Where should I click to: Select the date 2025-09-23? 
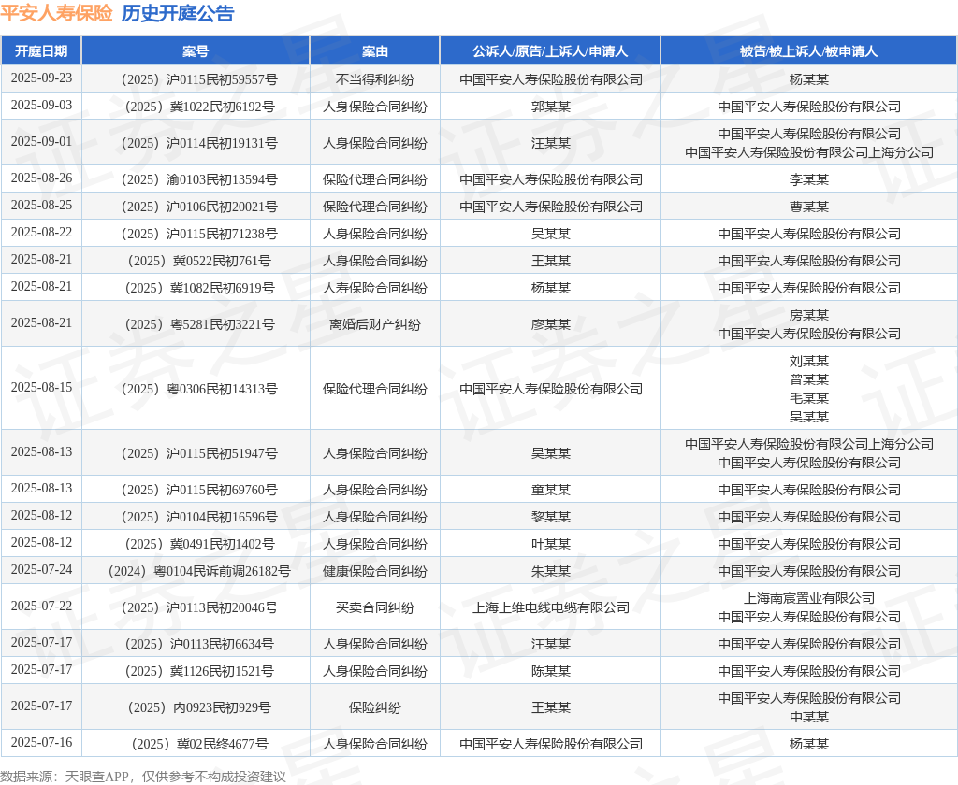[41, 78]
